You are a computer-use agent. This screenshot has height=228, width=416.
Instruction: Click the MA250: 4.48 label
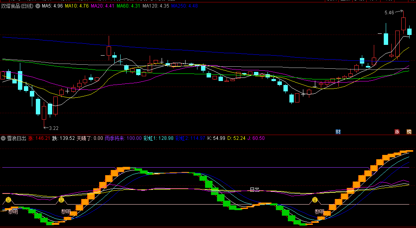point(184,6)
